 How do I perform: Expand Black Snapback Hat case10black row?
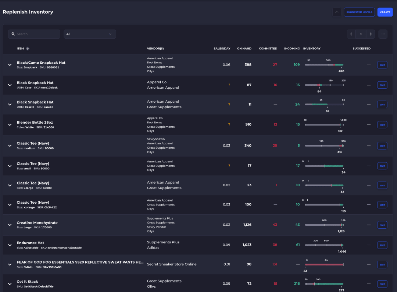10,85
